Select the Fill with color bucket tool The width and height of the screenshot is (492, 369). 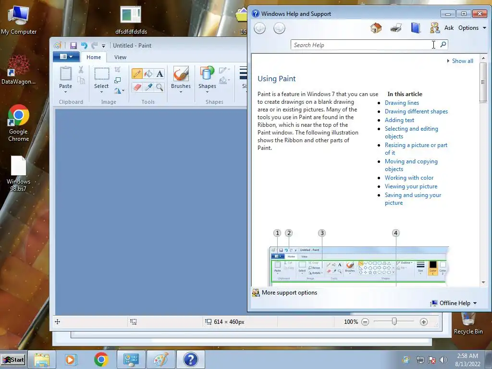coord(148,74)
